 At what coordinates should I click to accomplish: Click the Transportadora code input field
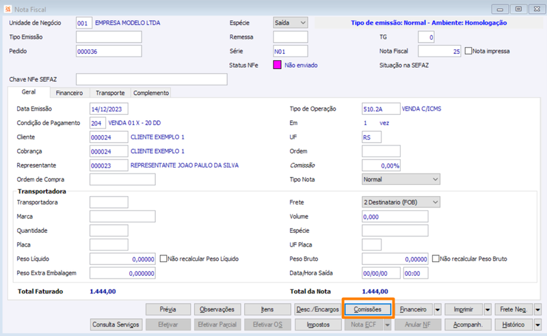tap(109, 202)
